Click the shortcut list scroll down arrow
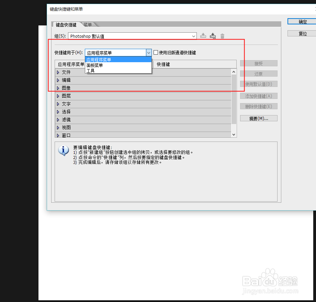 pos(234,135)
